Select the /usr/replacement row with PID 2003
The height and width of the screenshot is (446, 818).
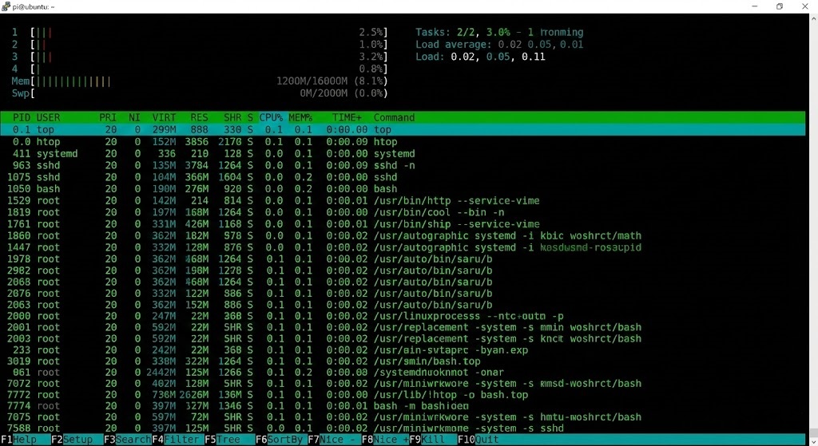click(x=403, y=338)
